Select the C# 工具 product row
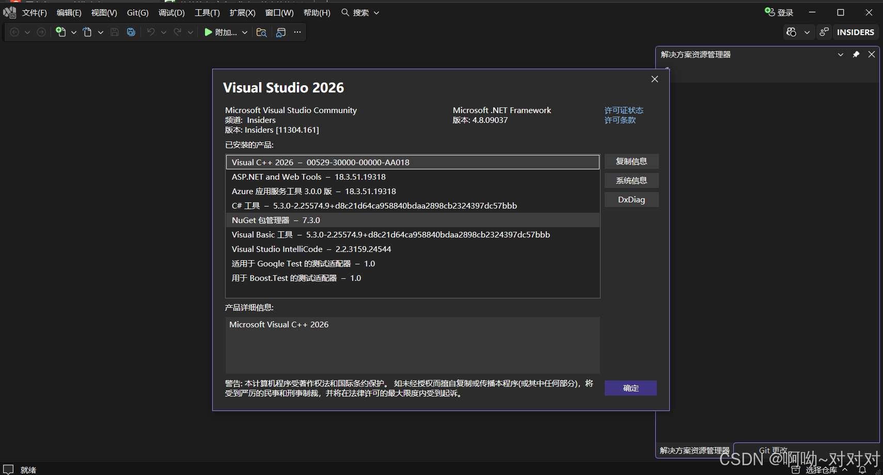883x475 pixels. [x=413, y=205]
